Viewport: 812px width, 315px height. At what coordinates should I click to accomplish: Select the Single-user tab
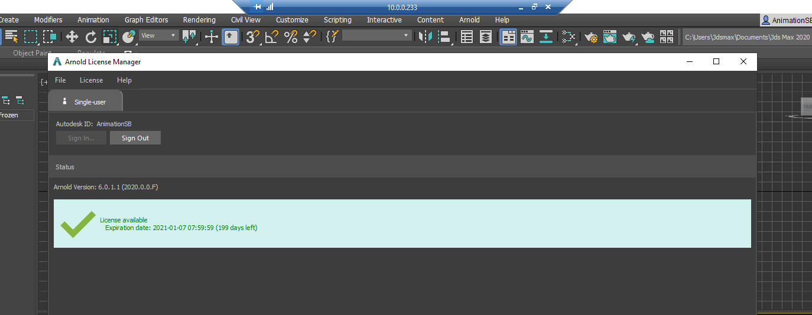tap(85, 101)
